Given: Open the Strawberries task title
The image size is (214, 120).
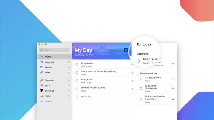Looking at the screenshot, I should (x=87, y=63).
